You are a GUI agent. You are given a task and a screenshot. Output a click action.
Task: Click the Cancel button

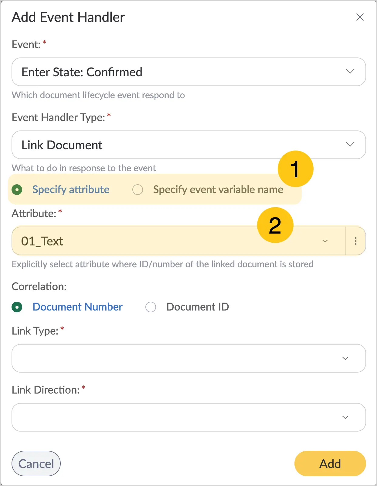(36, 463)
